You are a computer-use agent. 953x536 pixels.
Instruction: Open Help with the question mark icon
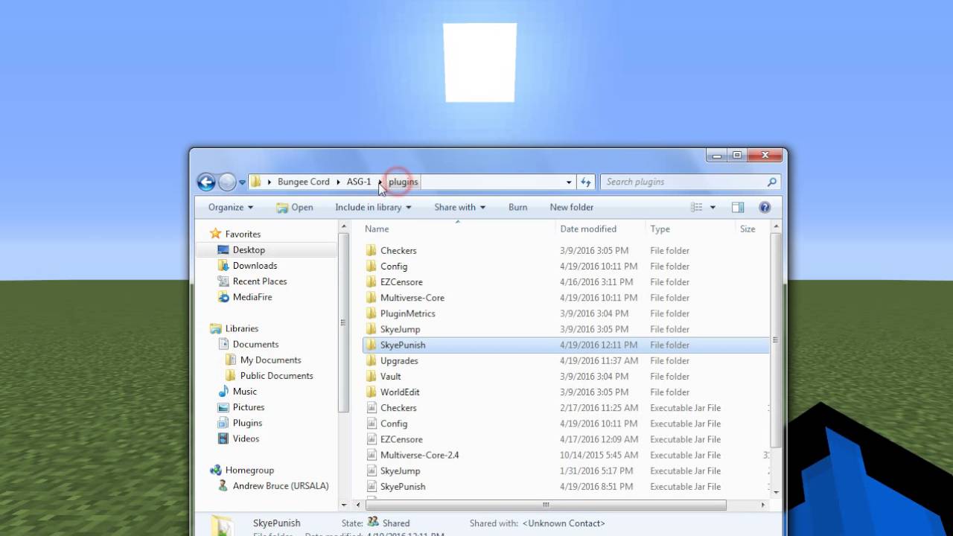tap(765, 207)
